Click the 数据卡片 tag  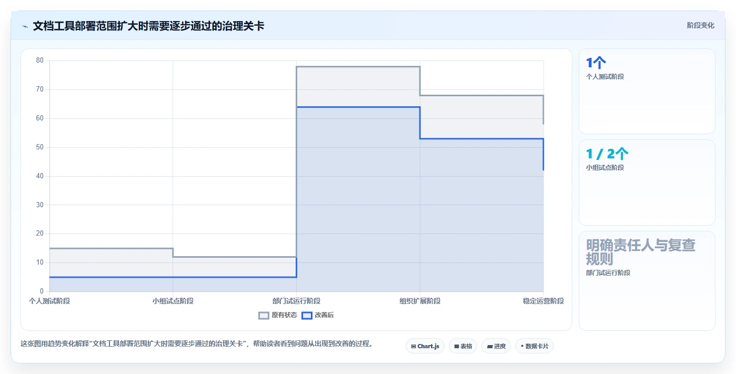[535, 346]
